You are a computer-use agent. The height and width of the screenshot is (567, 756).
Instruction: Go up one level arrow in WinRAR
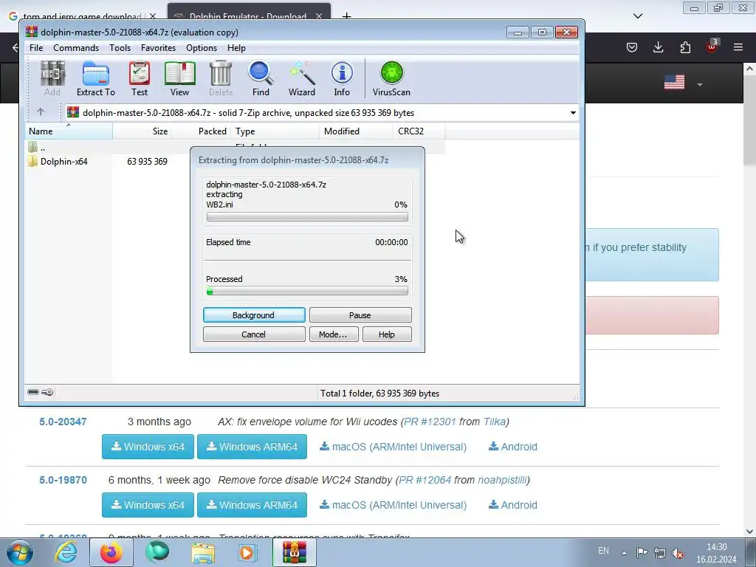41,112
